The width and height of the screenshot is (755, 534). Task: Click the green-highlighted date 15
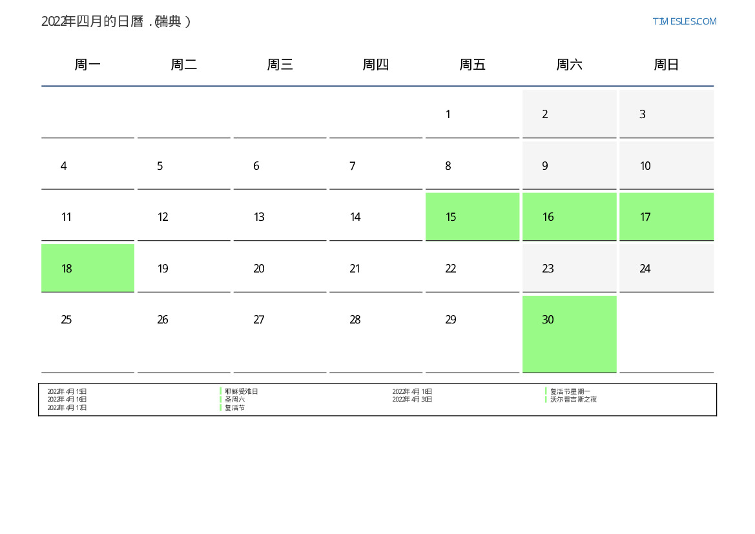coord(472,217)
